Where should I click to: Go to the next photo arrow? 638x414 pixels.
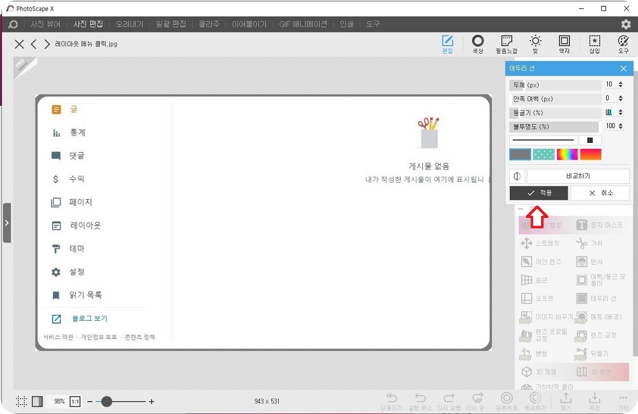[47, 44]
